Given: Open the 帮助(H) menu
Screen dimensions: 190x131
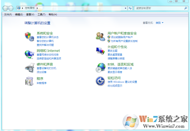Looking at the screenshot, I should coord(53,15).
